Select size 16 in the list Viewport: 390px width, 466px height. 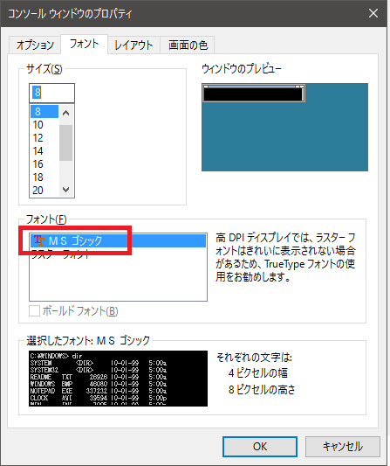(44, 164)
